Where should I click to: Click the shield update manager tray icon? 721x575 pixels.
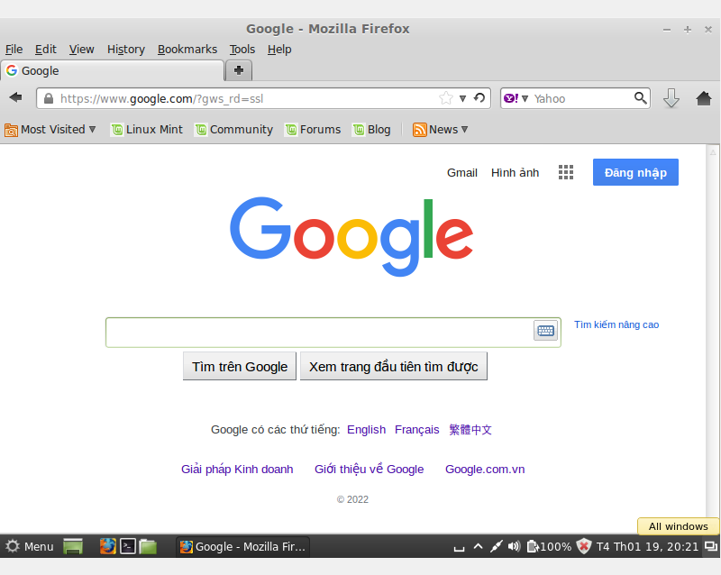click(x=584, y=546)
